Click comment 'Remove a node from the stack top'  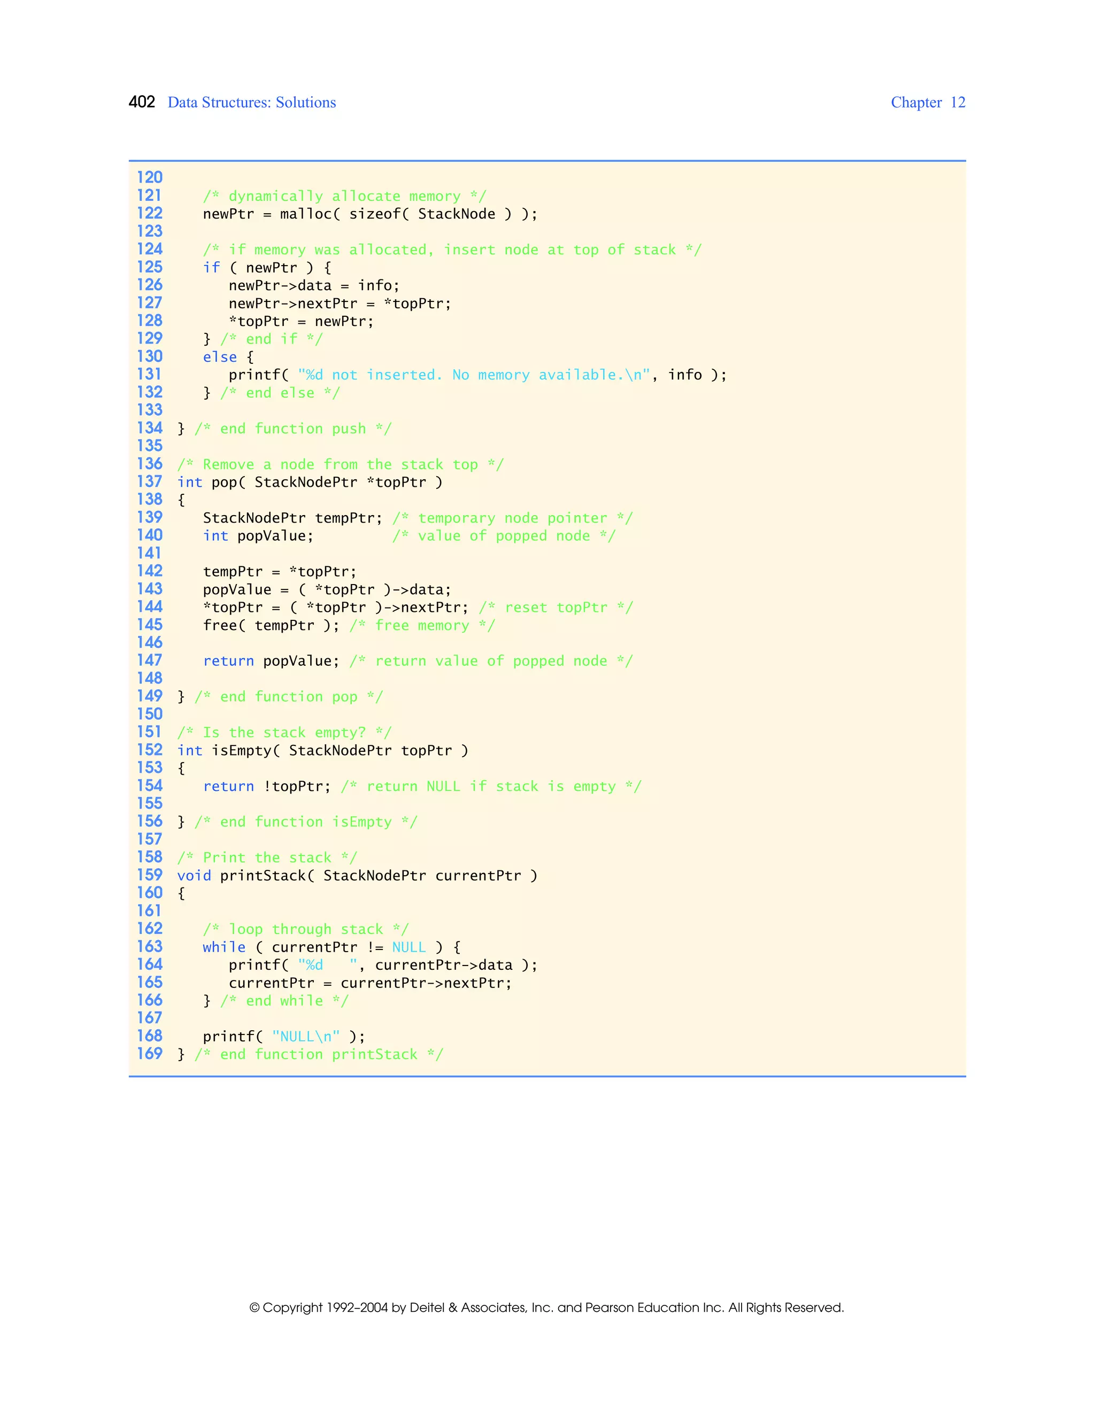[340, 464]
